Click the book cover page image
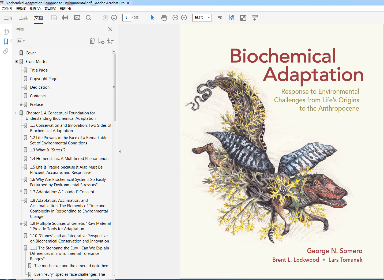 pyautogui.click(x=282, y=151)
